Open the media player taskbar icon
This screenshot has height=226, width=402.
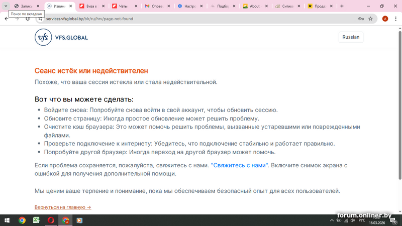(x=79, y=220)
